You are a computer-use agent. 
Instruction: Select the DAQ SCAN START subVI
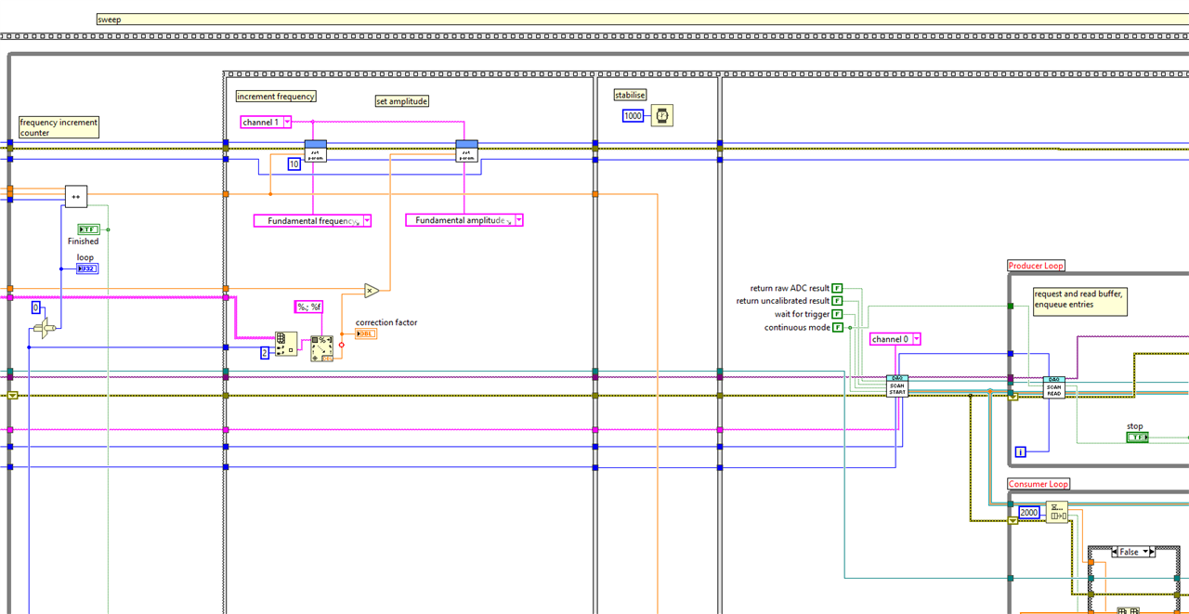click(x=897, y=385)
